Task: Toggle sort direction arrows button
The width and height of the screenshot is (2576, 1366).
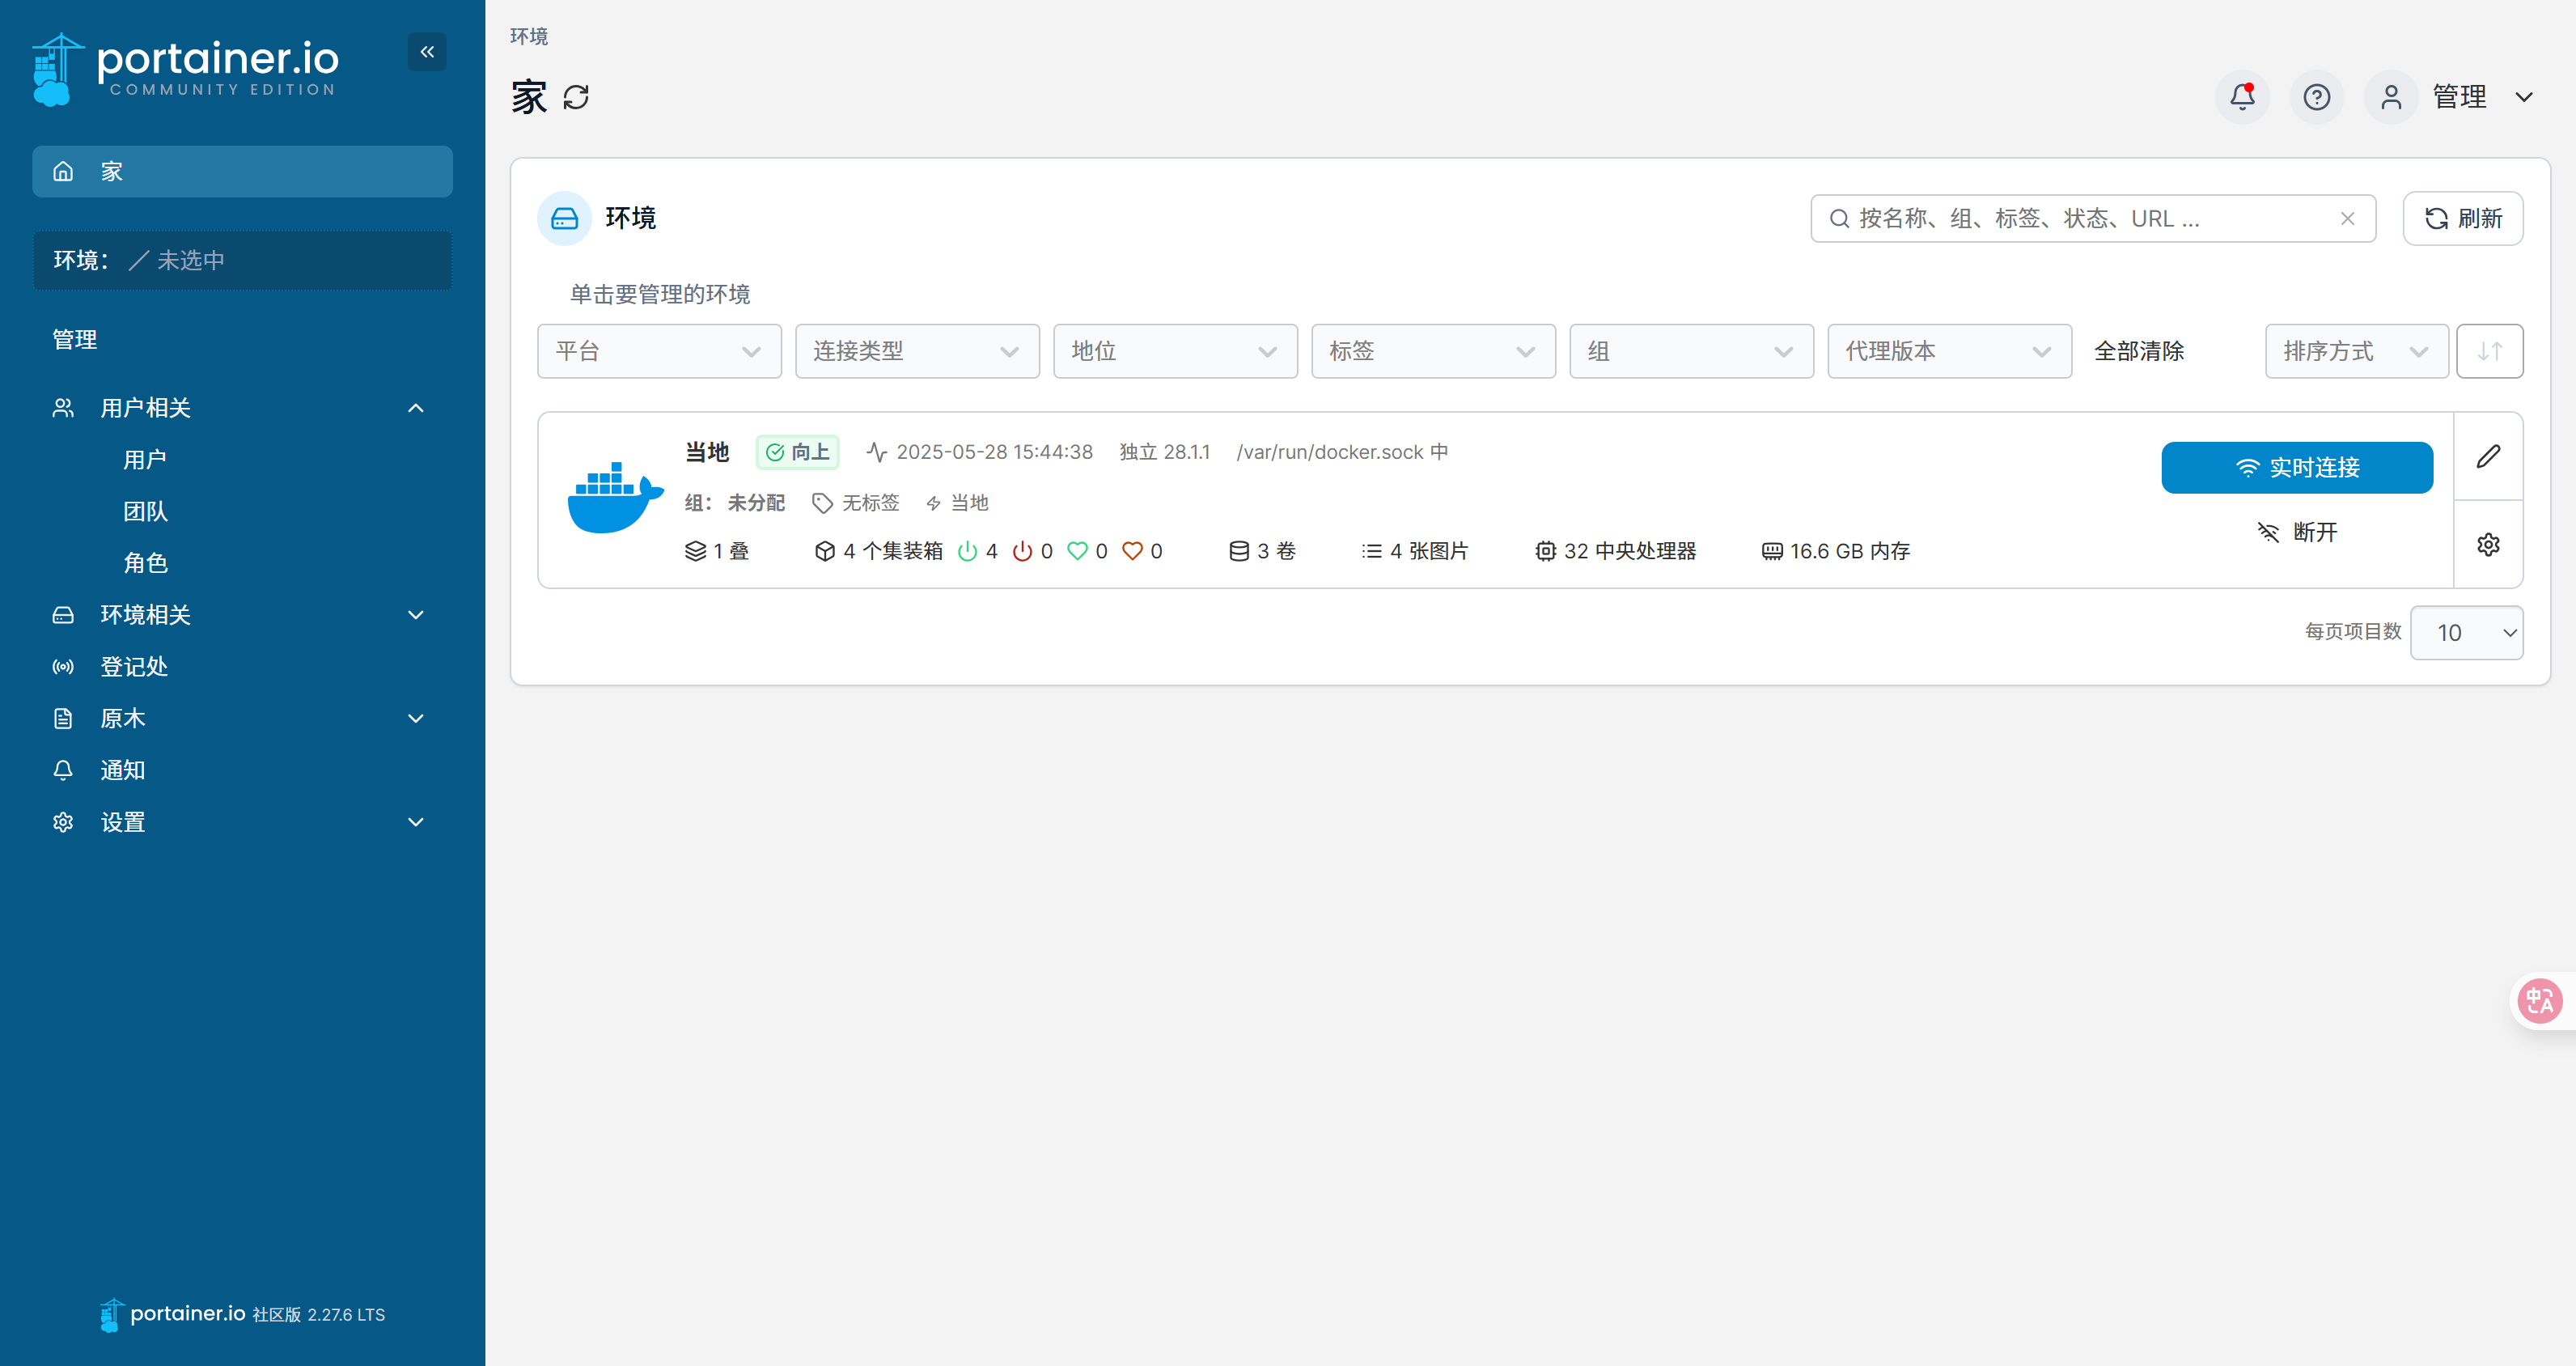Action: 2489,351
